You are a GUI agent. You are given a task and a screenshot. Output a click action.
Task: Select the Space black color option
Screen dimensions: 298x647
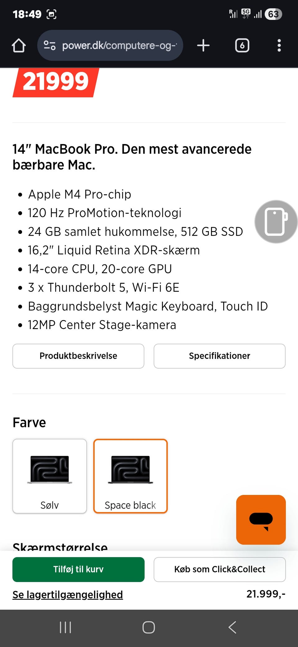pyautogui.click(x=130, y=476)
